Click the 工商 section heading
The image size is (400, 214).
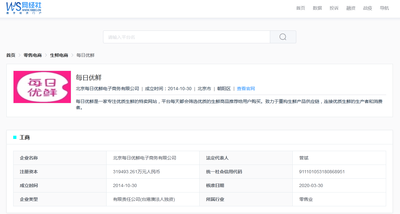click(x=24, y=137)
